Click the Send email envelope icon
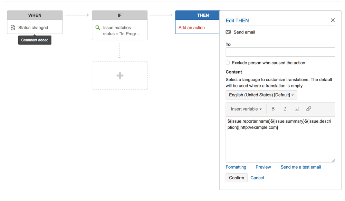This screenshot has width=345, height=201. pyautogui.click(x=228, y=32)
